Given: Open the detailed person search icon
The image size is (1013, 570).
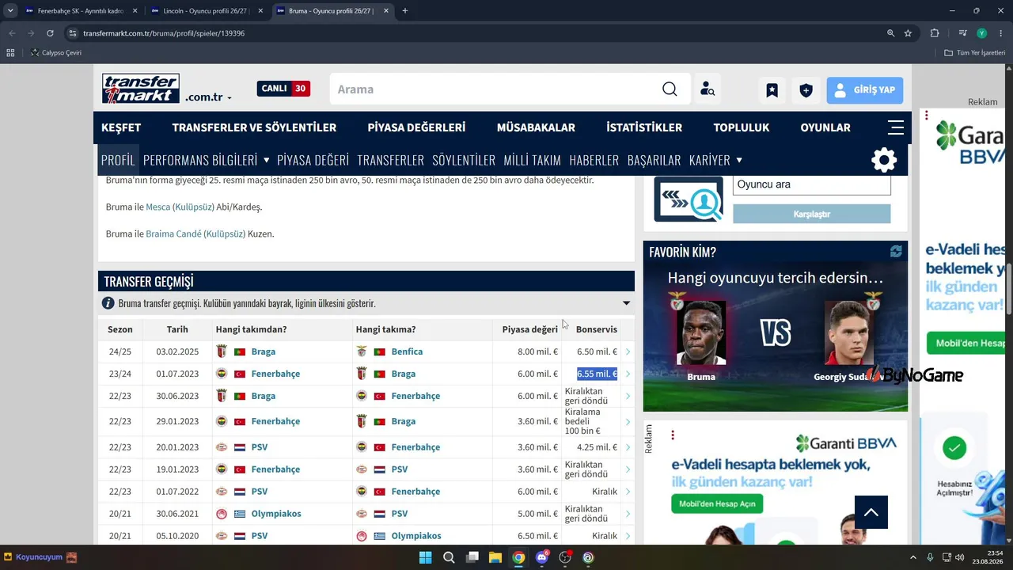Looking at the screenshot, I should pos(708,89).
